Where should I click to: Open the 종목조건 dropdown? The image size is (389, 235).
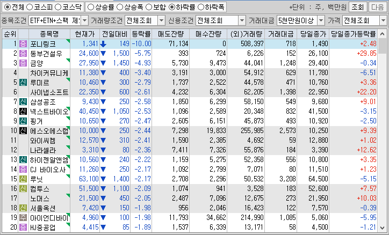tap(84, 20)
